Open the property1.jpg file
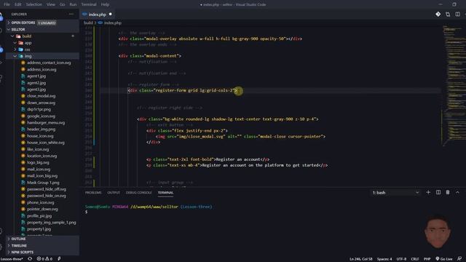This screenshot has width=466, height=262. pyautogui.click(x=39, y=229)
